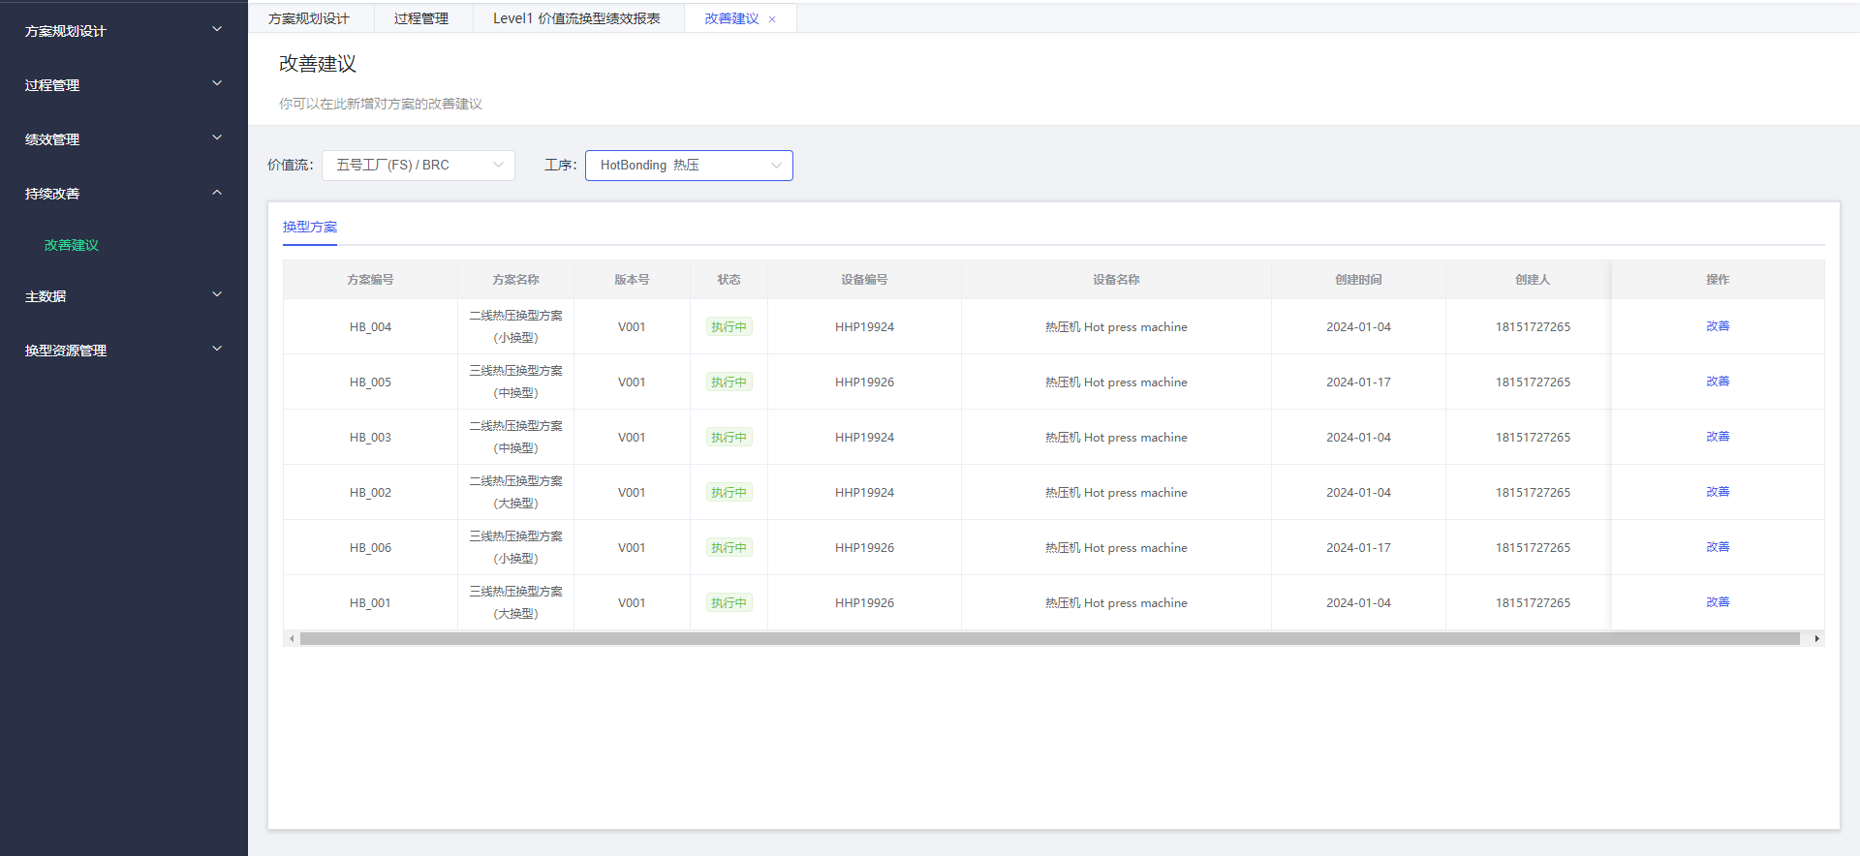The image size is (1860, 856).
Task: Select the 换型方案 sub-tab
Action: point(310,227)
